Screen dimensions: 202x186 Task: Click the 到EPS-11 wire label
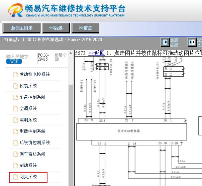82,86
